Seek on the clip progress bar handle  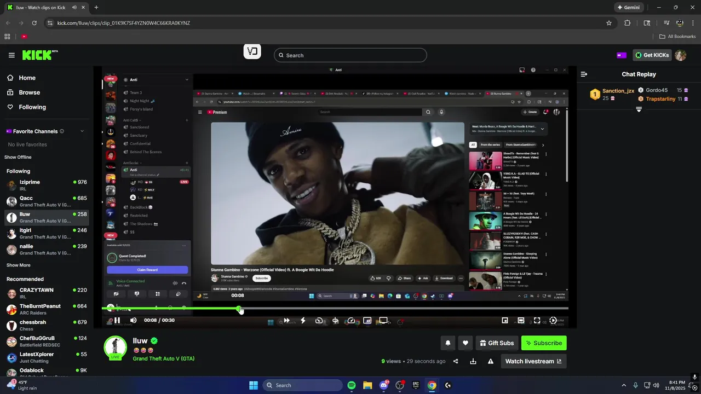tap(239, 309)
